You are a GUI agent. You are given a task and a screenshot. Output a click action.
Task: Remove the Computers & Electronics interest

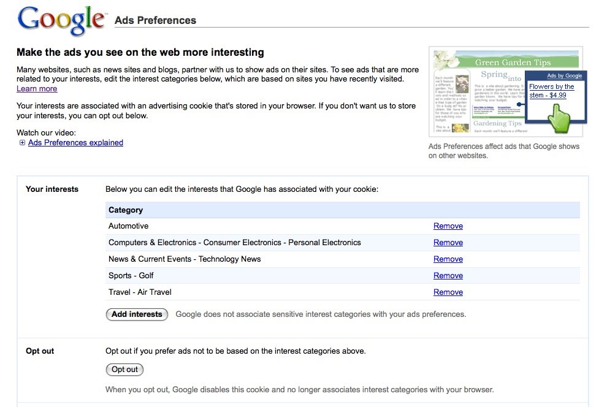[448, 243]
